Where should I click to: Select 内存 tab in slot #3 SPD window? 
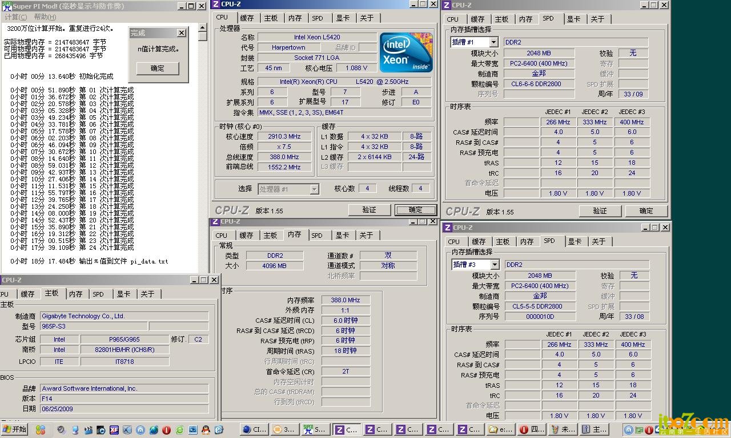[527, 241]
